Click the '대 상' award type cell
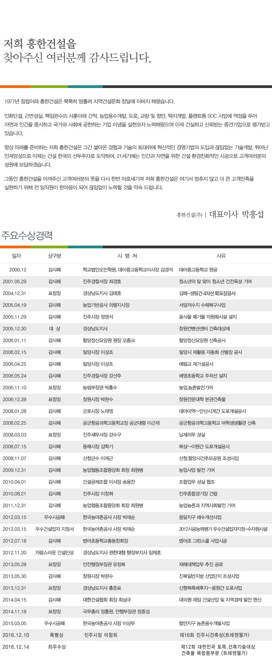The height and width of the screenshot is (668, 272). point(55,328)
